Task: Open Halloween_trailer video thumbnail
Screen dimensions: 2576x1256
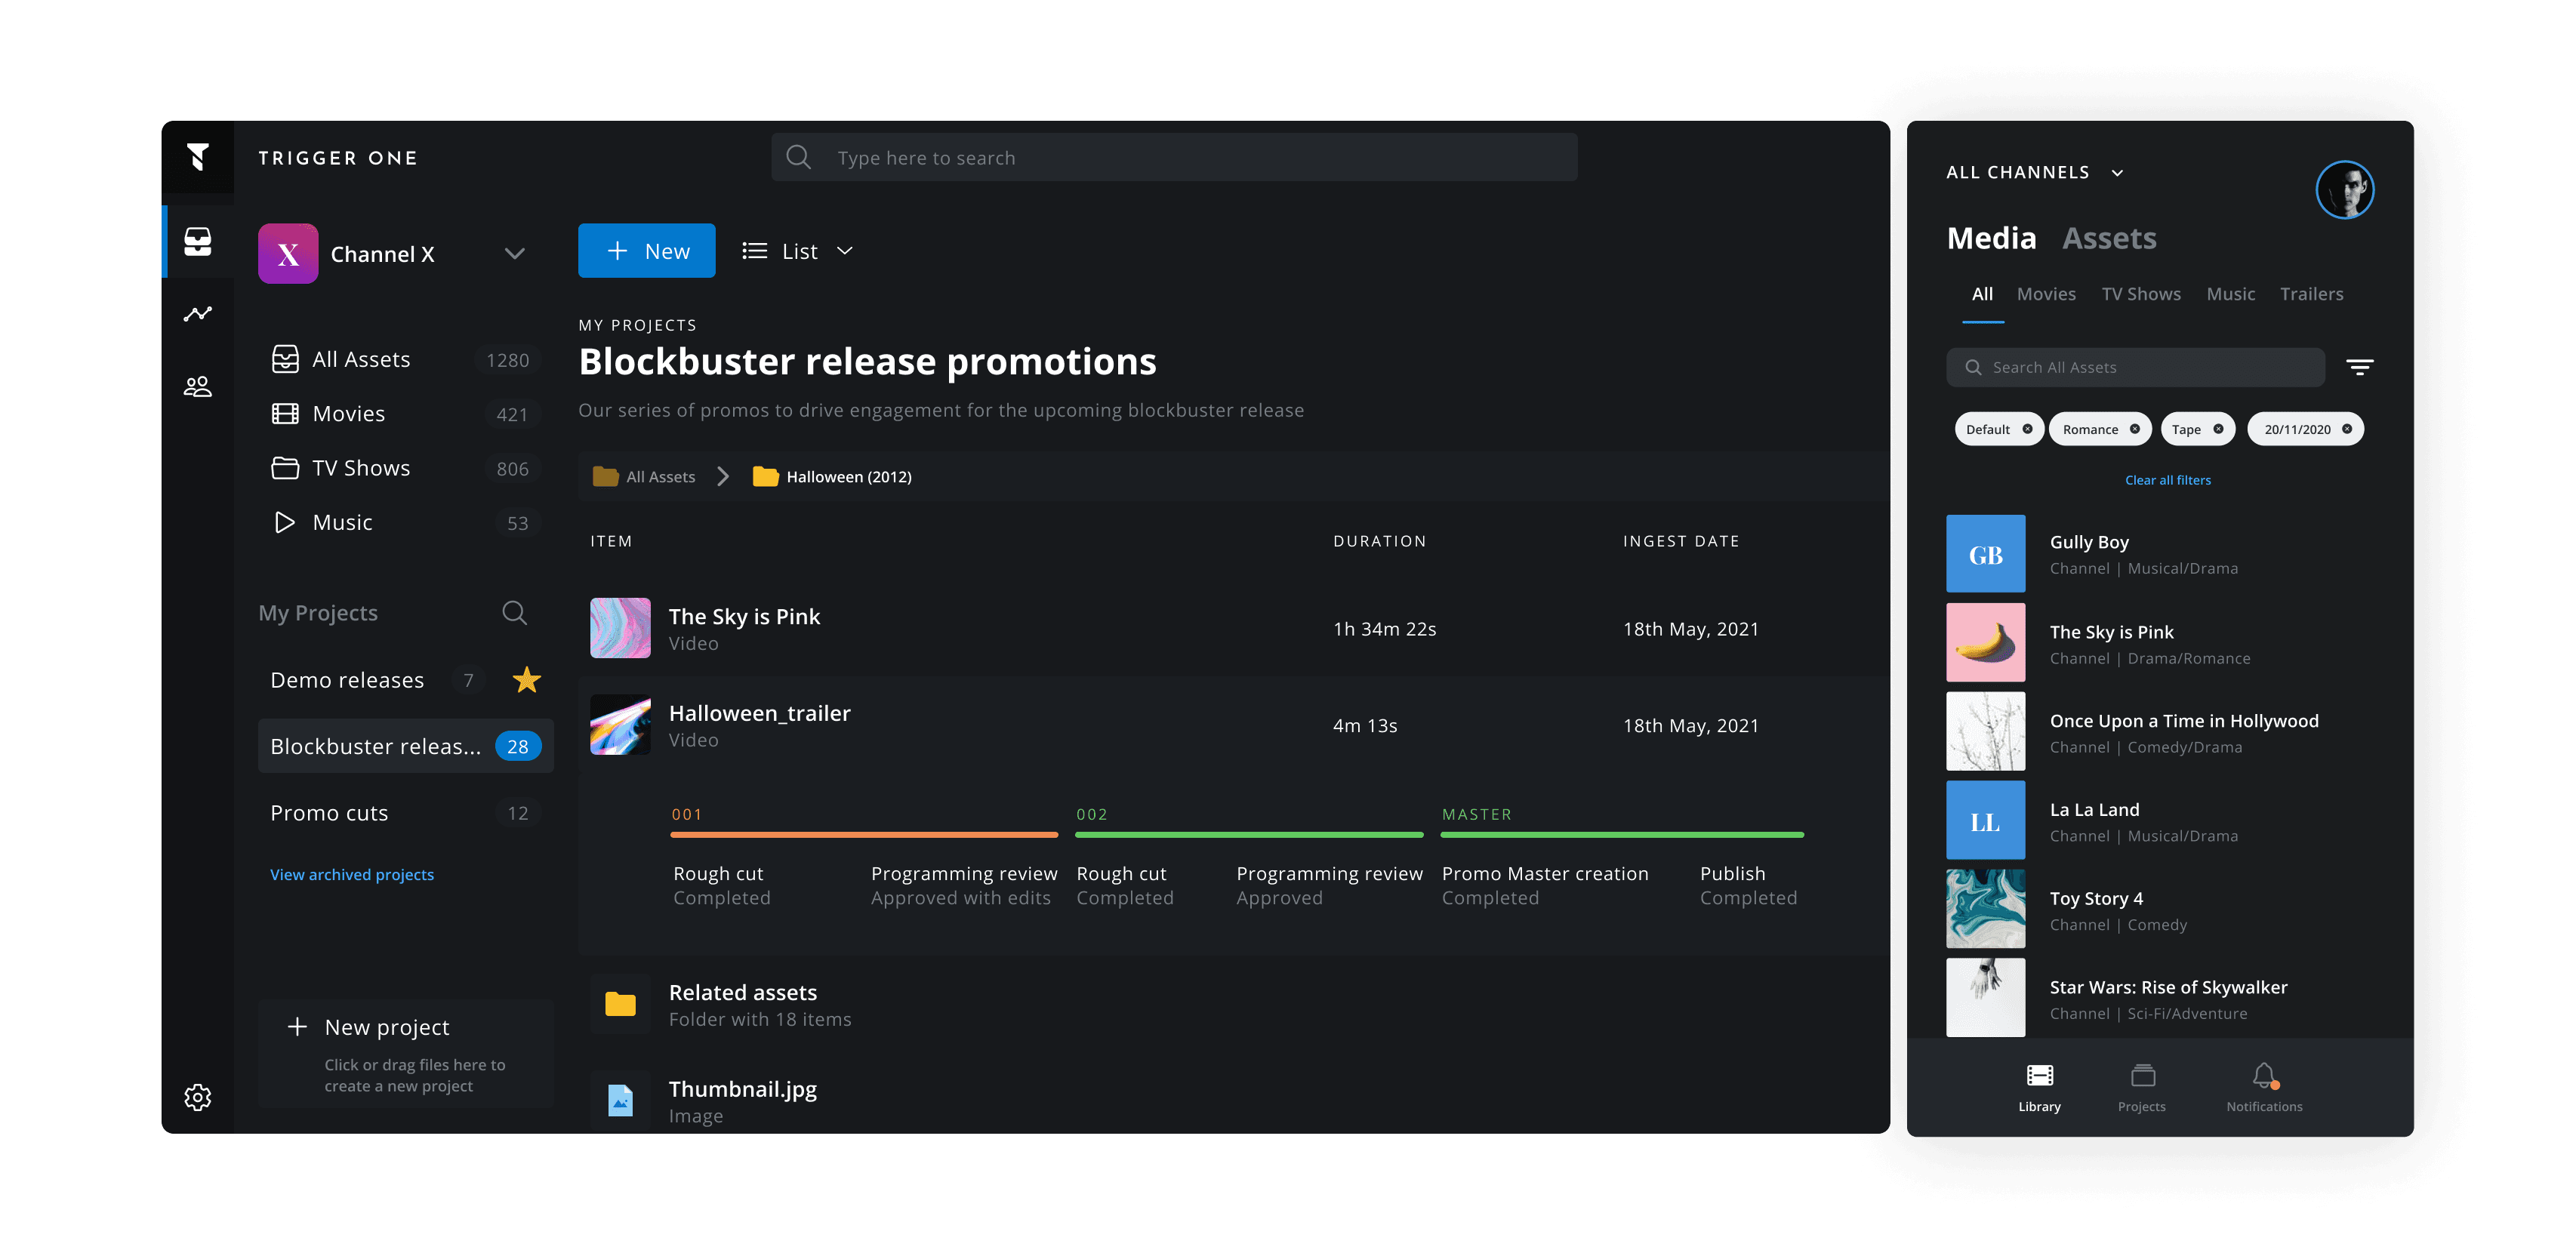Action: tap(620, 725)
